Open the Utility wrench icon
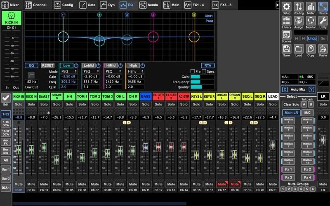This screenshot has height=206, width=330. [323, 21]
